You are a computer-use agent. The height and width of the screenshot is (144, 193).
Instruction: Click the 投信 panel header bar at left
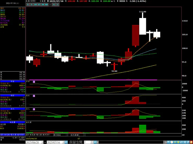[13, 95]
